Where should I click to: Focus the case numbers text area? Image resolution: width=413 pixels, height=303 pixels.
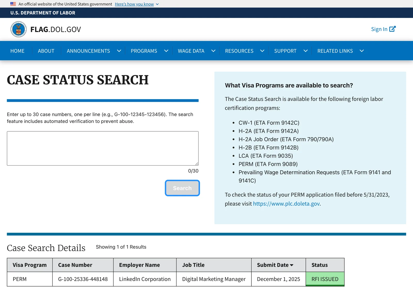pos(103,148)
